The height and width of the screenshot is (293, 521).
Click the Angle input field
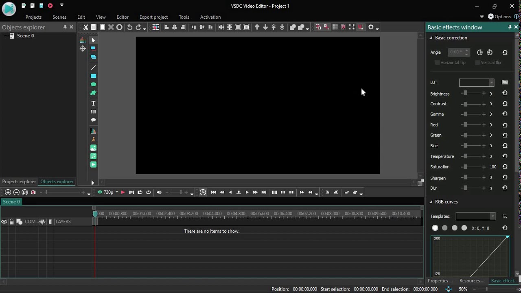(x=459, y=52)
